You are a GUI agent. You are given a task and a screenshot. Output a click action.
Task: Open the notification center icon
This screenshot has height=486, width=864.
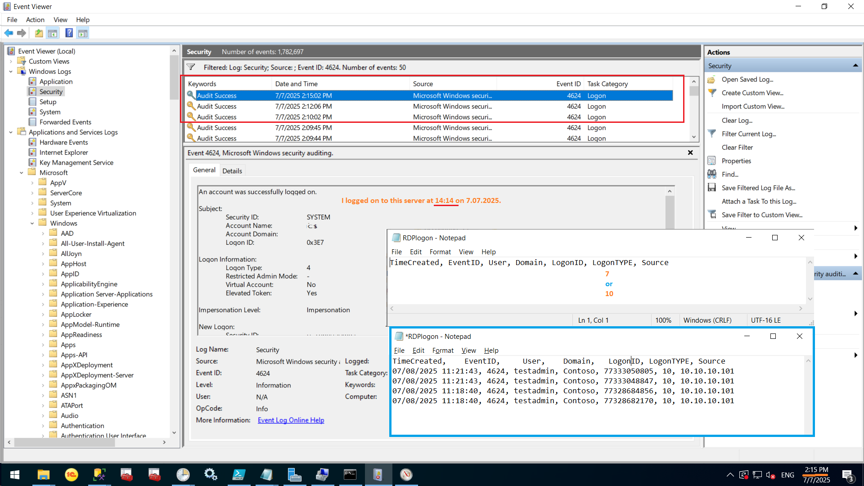click(x=848, y=475)
